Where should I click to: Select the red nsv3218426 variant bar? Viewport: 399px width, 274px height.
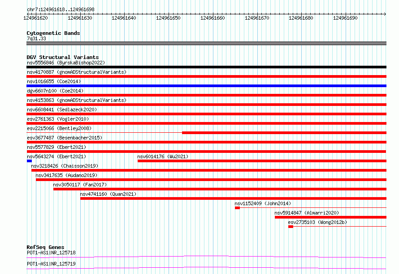click(x=209, y=170)
